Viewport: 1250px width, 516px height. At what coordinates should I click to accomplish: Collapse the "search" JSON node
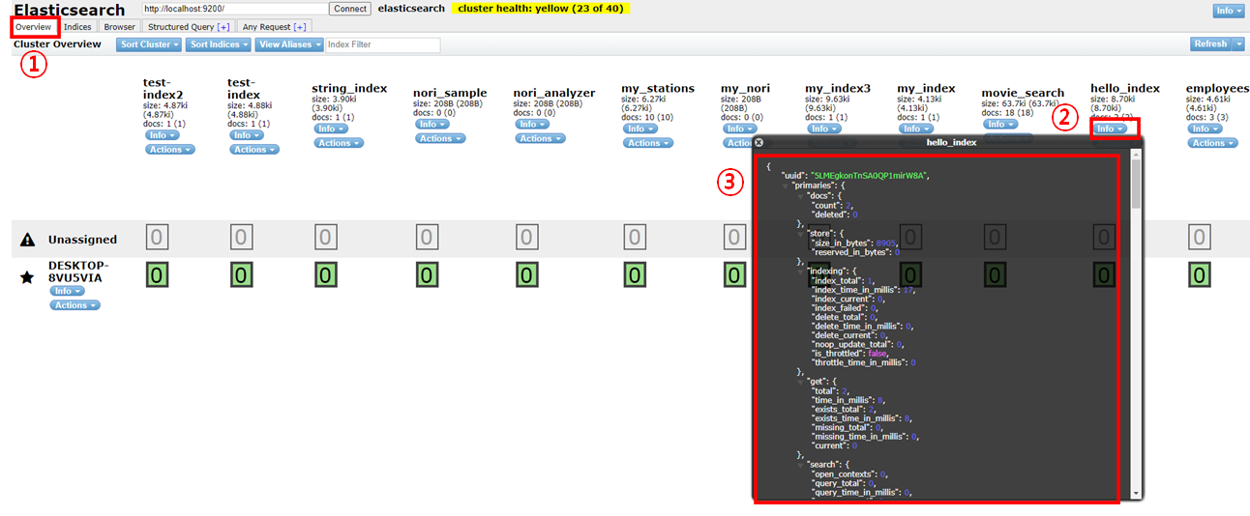[802, 464]
